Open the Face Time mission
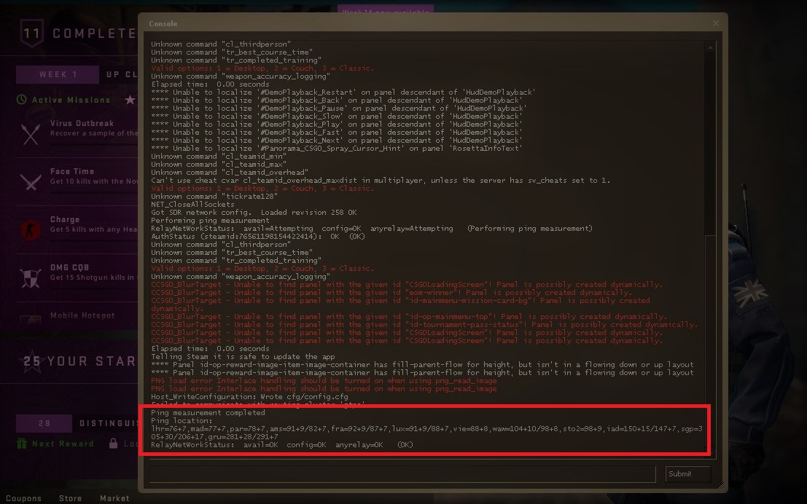Image resolution: width=807 pixels, height=504 pixels. (77, 181)
